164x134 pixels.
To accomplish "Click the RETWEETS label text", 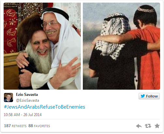I will [x=19, y=126].
